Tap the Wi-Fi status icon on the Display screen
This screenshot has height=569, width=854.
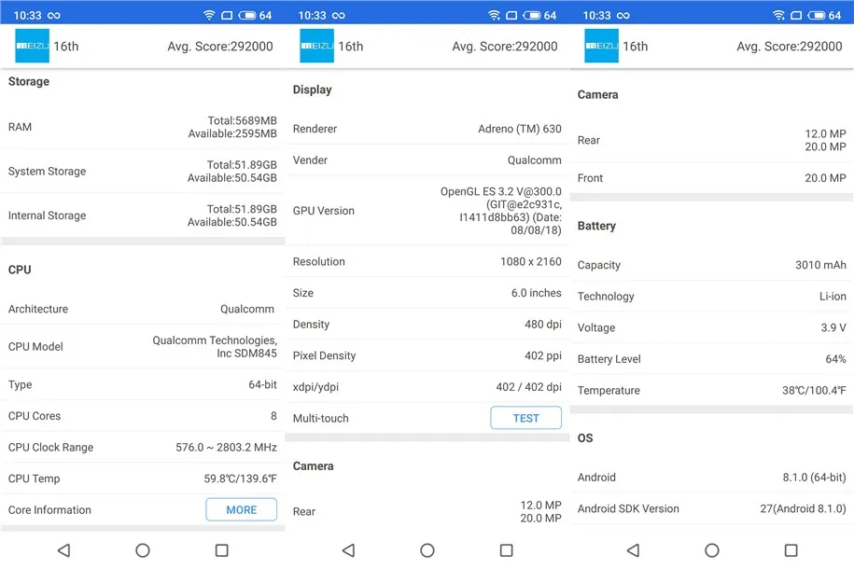click(494, 15)
